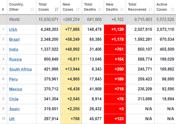Viewport: 176px width, 124px height.
Task: Click the # rank column header
Action: 3,10
